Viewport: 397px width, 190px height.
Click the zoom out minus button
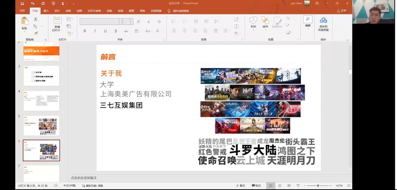[305, 186]
